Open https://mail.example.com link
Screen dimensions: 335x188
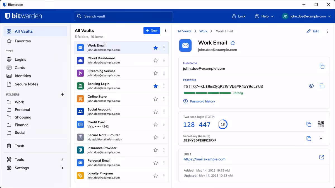pyautogui.click(x=204, y=159)
